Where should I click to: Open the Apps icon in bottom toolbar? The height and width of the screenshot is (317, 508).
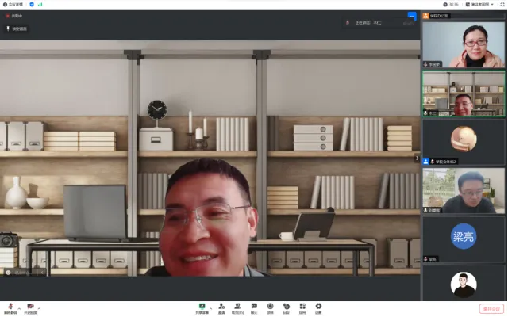(302, 307)
